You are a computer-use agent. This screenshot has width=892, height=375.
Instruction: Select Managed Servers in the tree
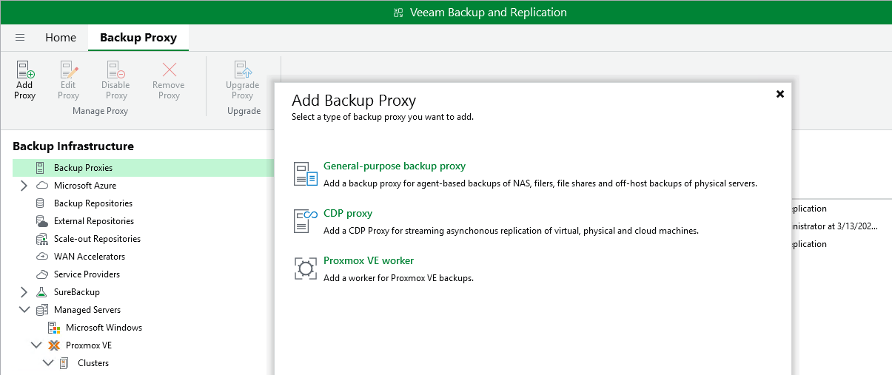[x=87, y=310]
